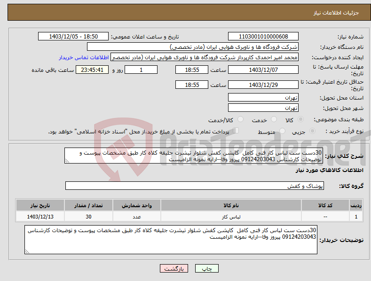Click the goods group field پوشاک و کفش
The image size is (371, 281).
(195, 186)
